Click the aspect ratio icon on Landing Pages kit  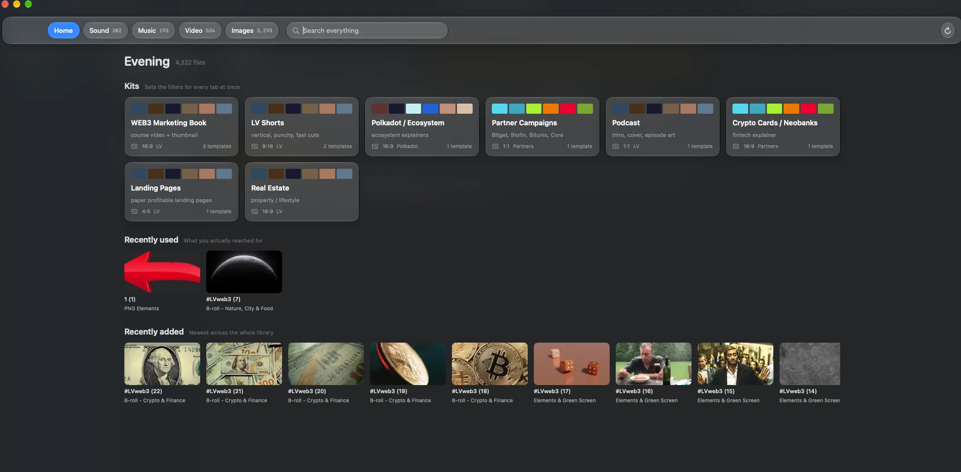(134, 212)
